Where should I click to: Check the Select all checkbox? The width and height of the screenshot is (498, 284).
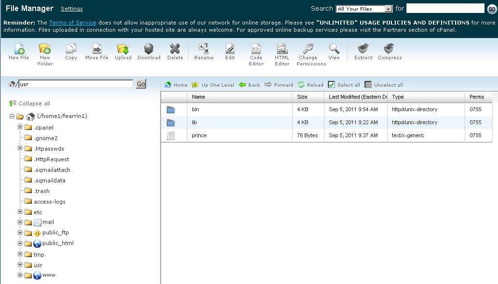[x=332, y=85]
